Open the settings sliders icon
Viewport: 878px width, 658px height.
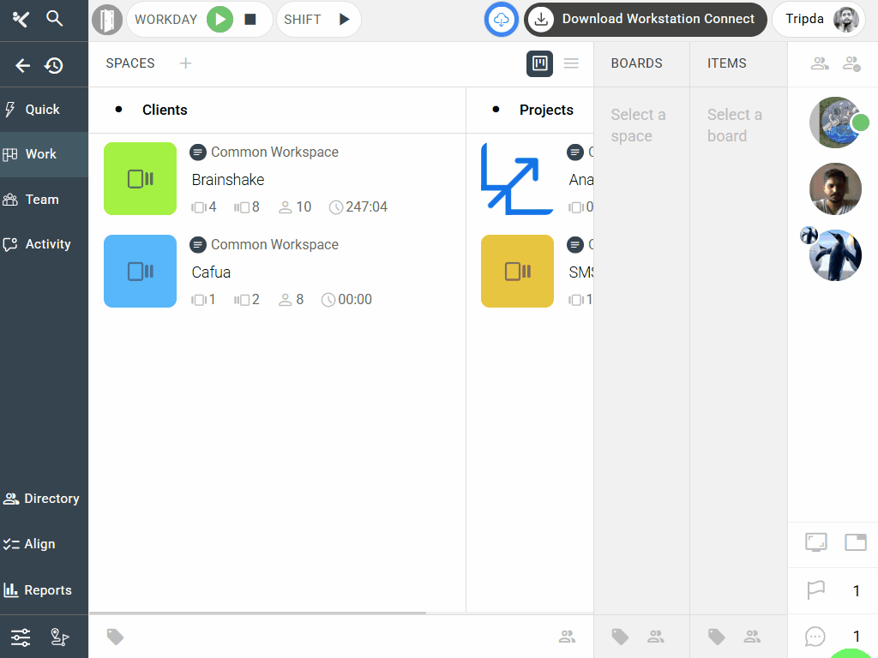click(x=21, y=637)
